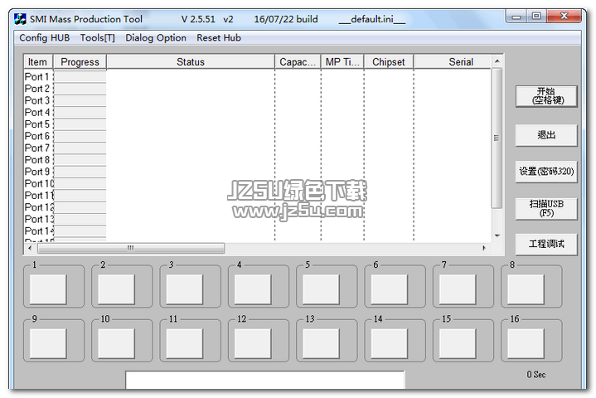This screenshot has width=596, height=398.
Task: Click the port 1 slot box
Action: tap(48, 289)
